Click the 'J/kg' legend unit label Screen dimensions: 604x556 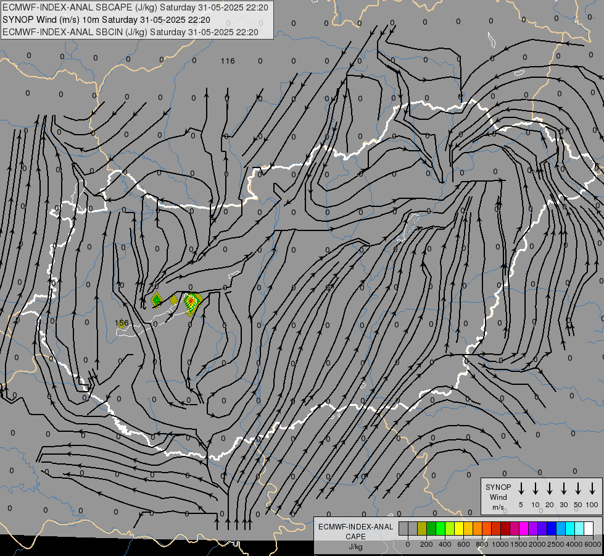tap(355, 547)
